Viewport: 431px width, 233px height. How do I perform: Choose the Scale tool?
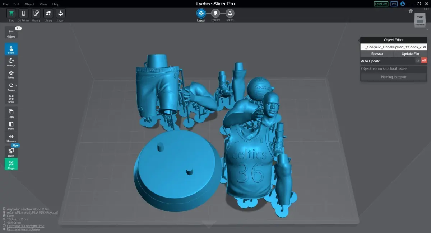(x=11, y=99)
